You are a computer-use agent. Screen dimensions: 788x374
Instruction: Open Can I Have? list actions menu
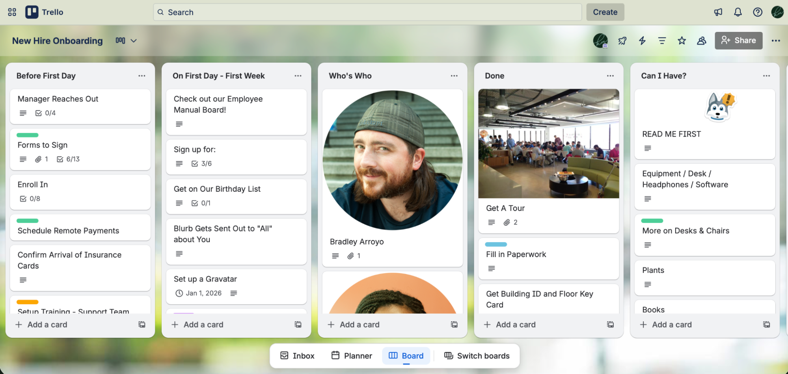click(x=766, y=76)
